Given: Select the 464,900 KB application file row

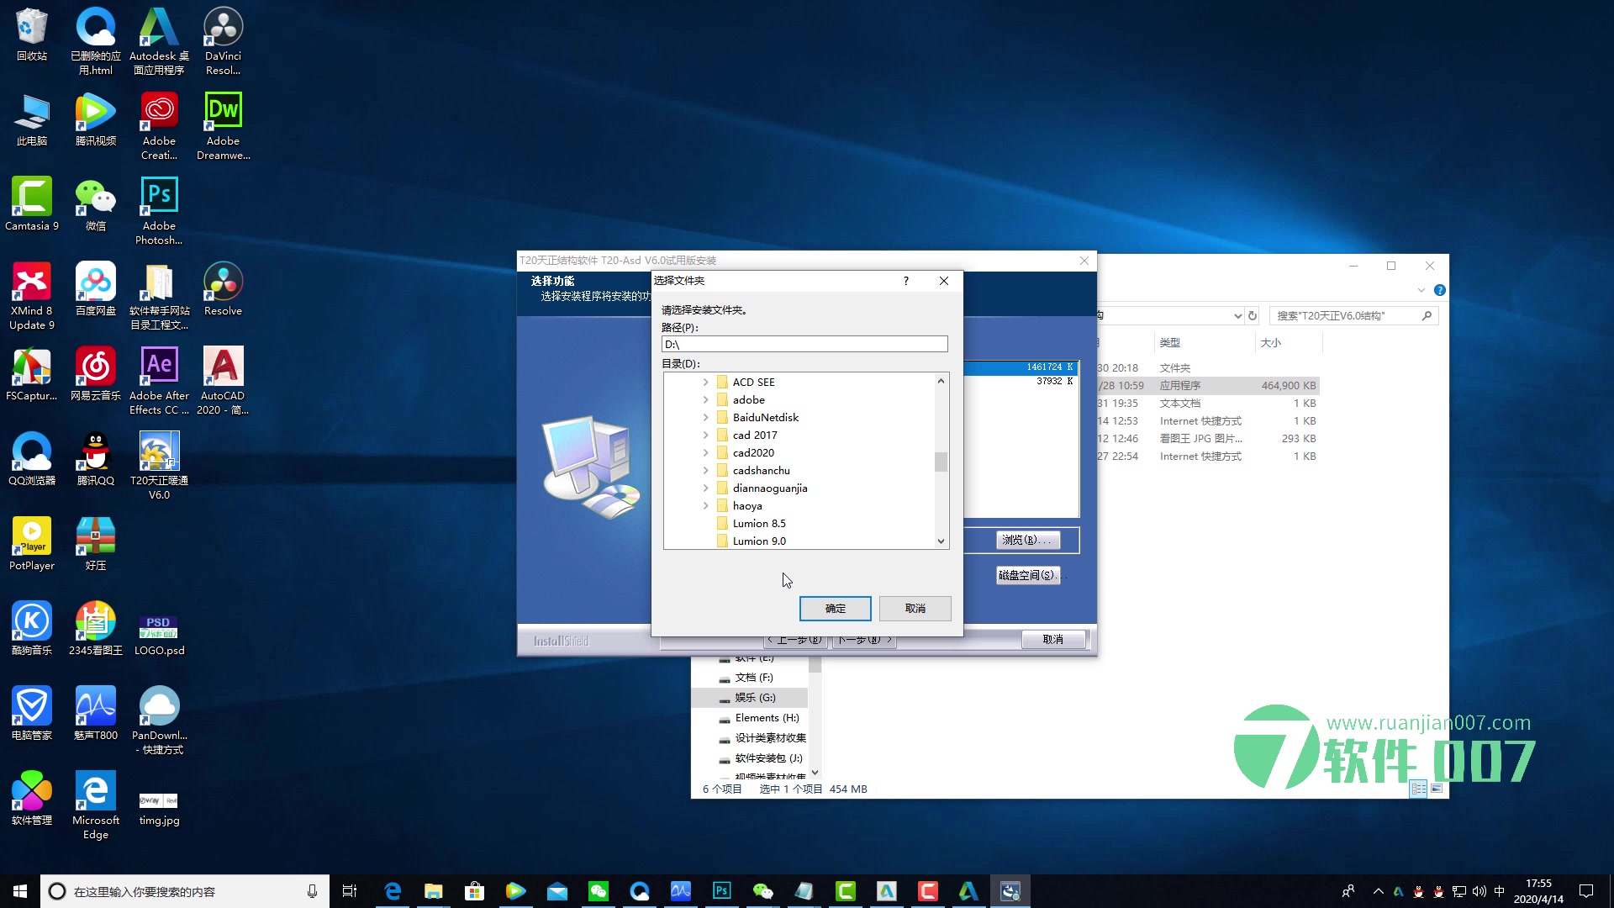Looking at the screenshot, I should 1208,386.
